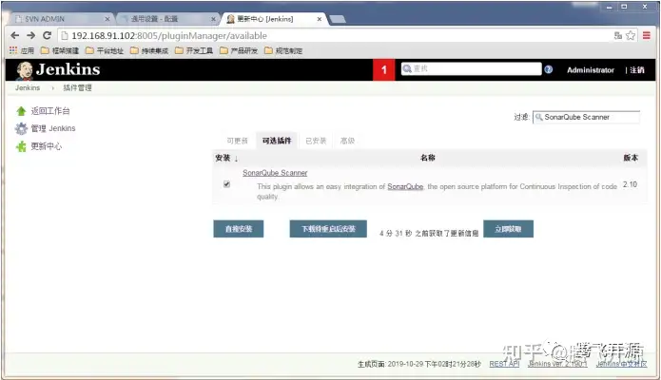Image resolution: width=661 pixels, height=380 pixels.
Task: Click the green up arrow icon
Action: (21, 111)
